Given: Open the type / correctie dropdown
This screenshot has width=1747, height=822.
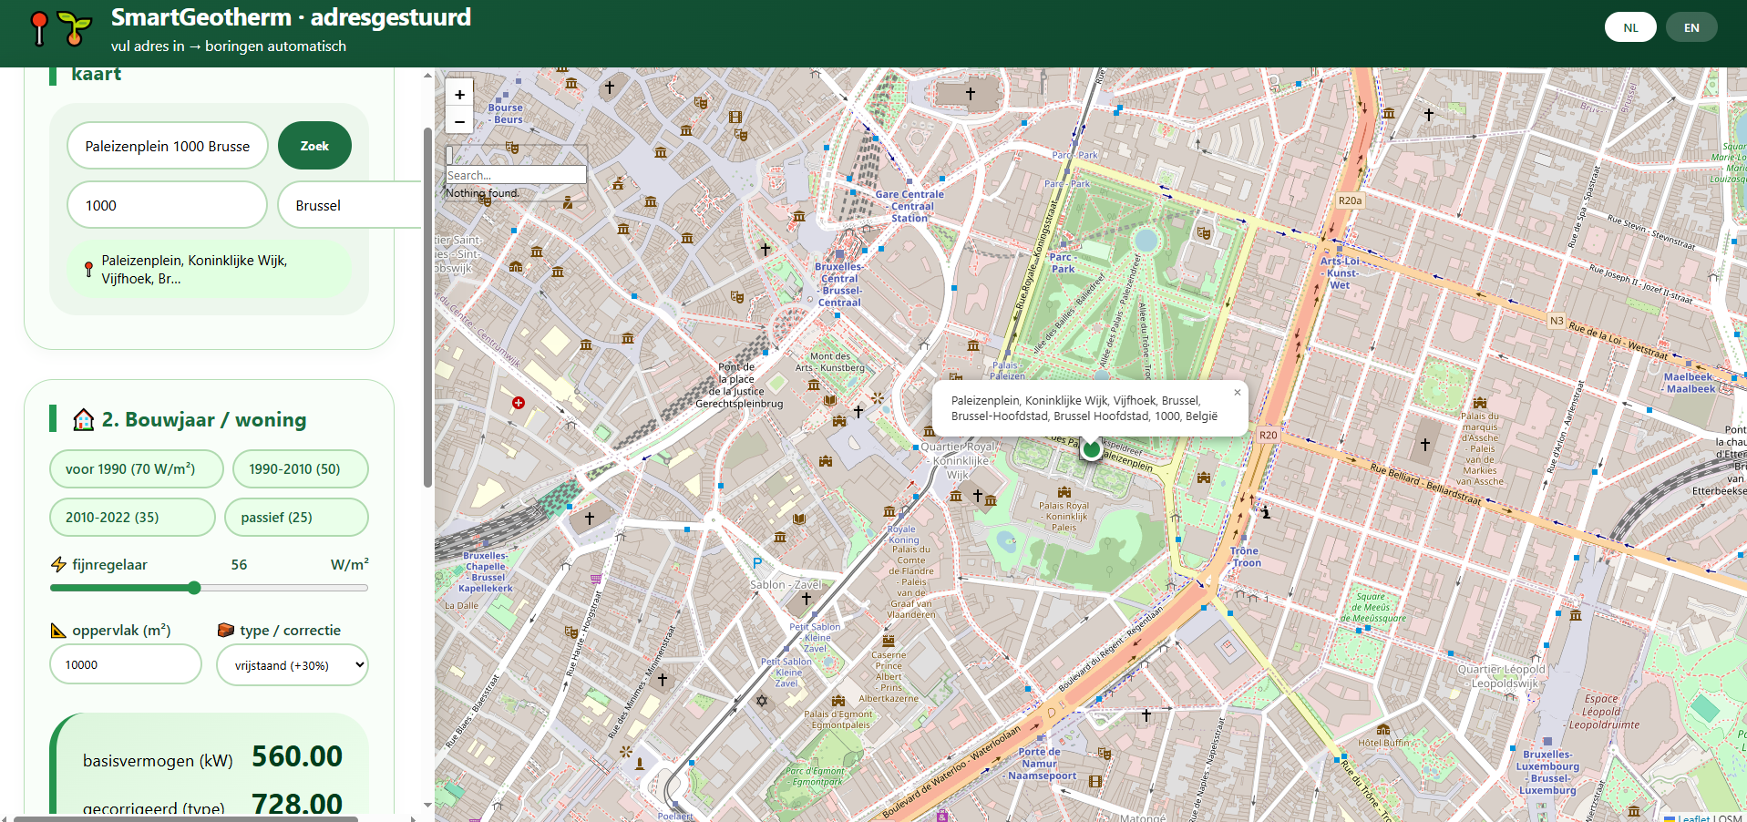Looking at the screenshot, I should click(293, 665).
